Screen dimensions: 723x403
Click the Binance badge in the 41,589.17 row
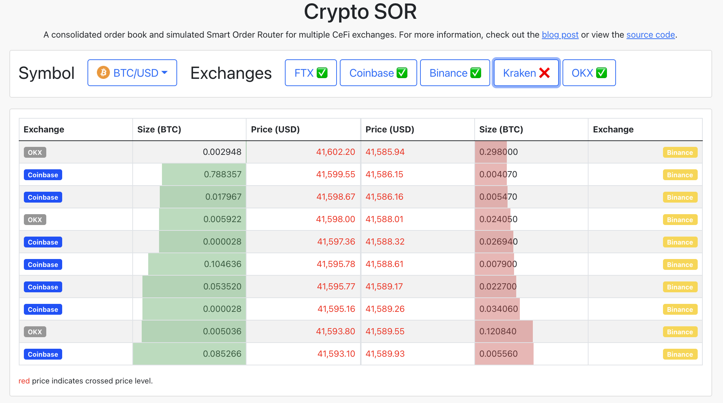[x=680, y=287]
